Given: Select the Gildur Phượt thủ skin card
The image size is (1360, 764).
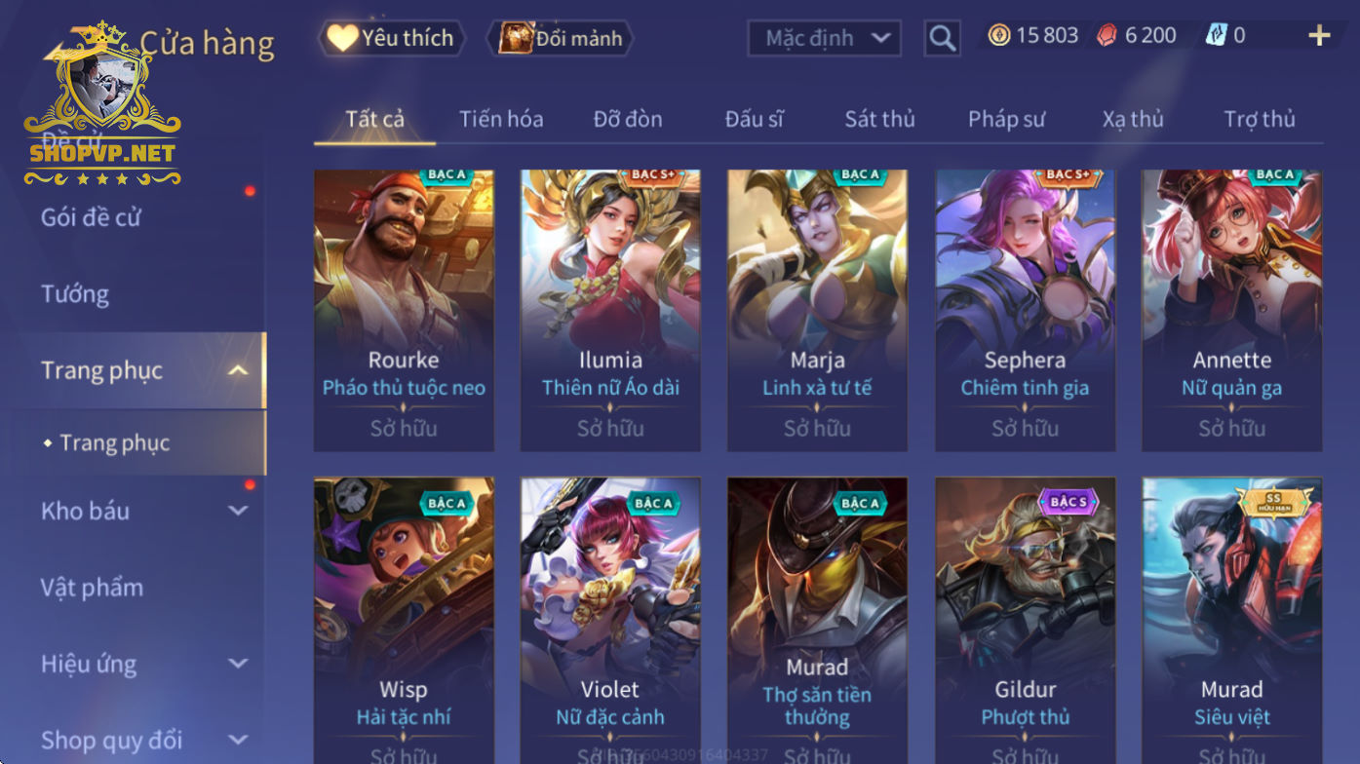Looking at the screenshot, I should click(x=1025, y=621).
